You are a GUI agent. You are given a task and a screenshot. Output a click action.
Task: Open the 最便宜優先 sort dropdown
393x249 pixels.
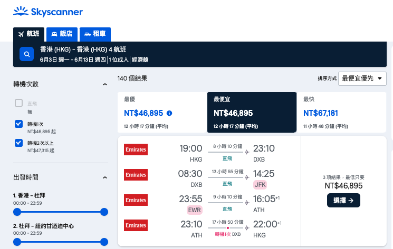pyautogui.click(x=362, y=79)
